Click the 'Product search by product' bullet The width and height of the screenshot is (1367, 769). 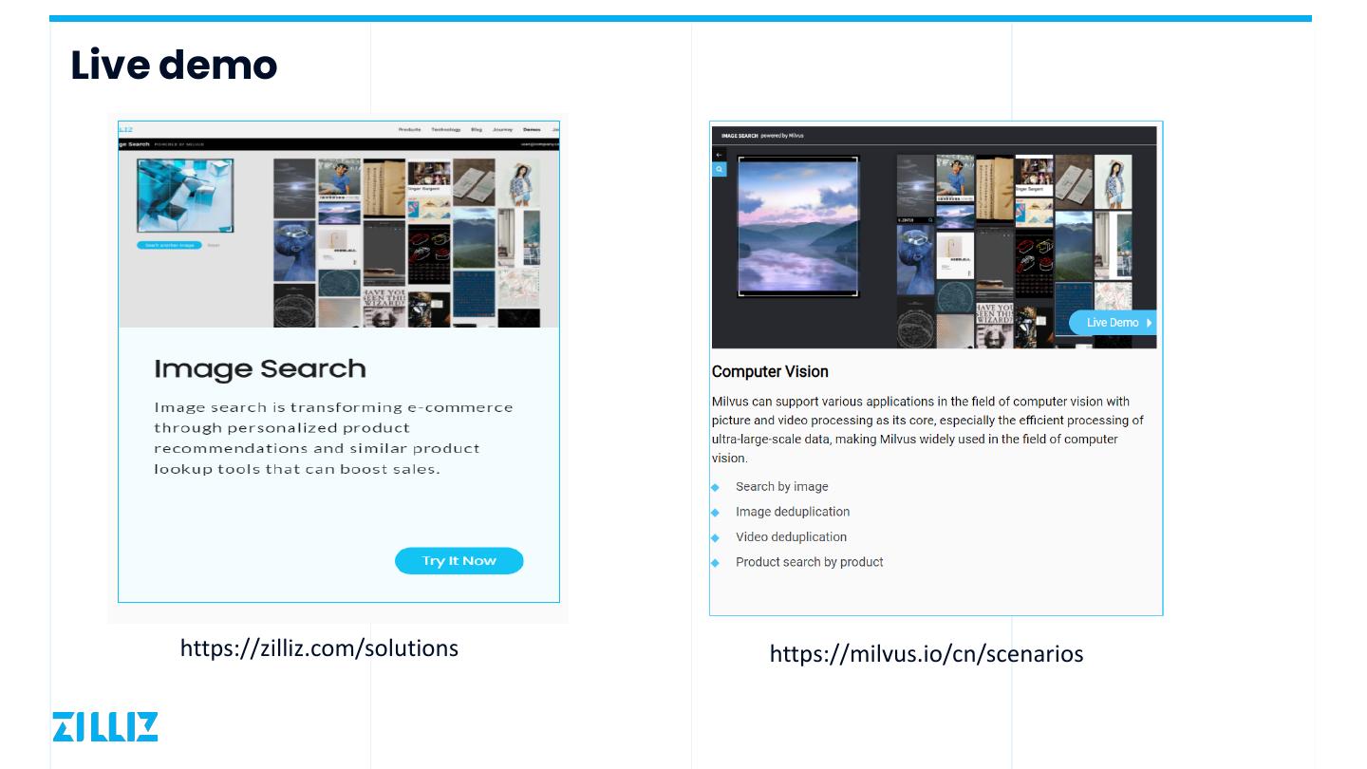[x=810, y=562]
